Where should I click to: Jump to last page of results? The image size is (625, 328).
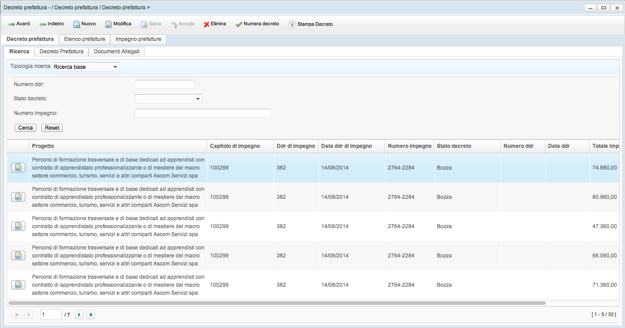(91, 315)
